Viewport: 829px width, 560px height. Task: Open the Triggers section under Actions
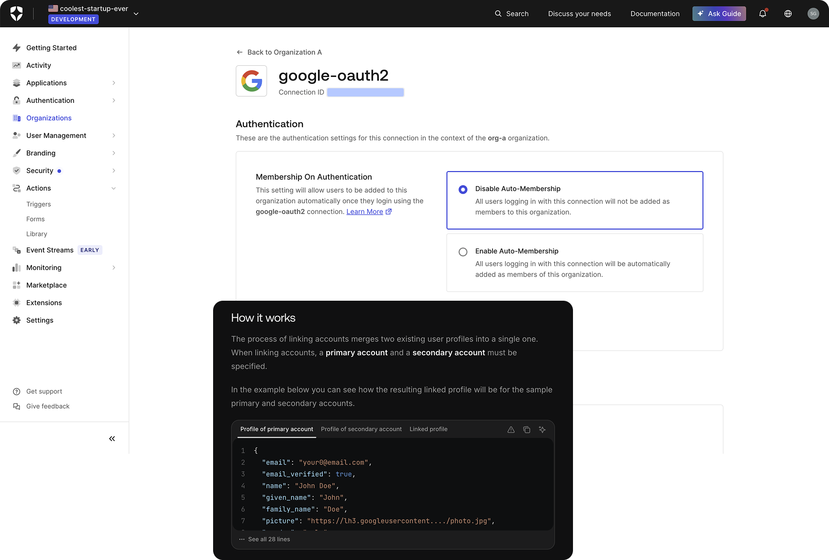click(39, 204)
